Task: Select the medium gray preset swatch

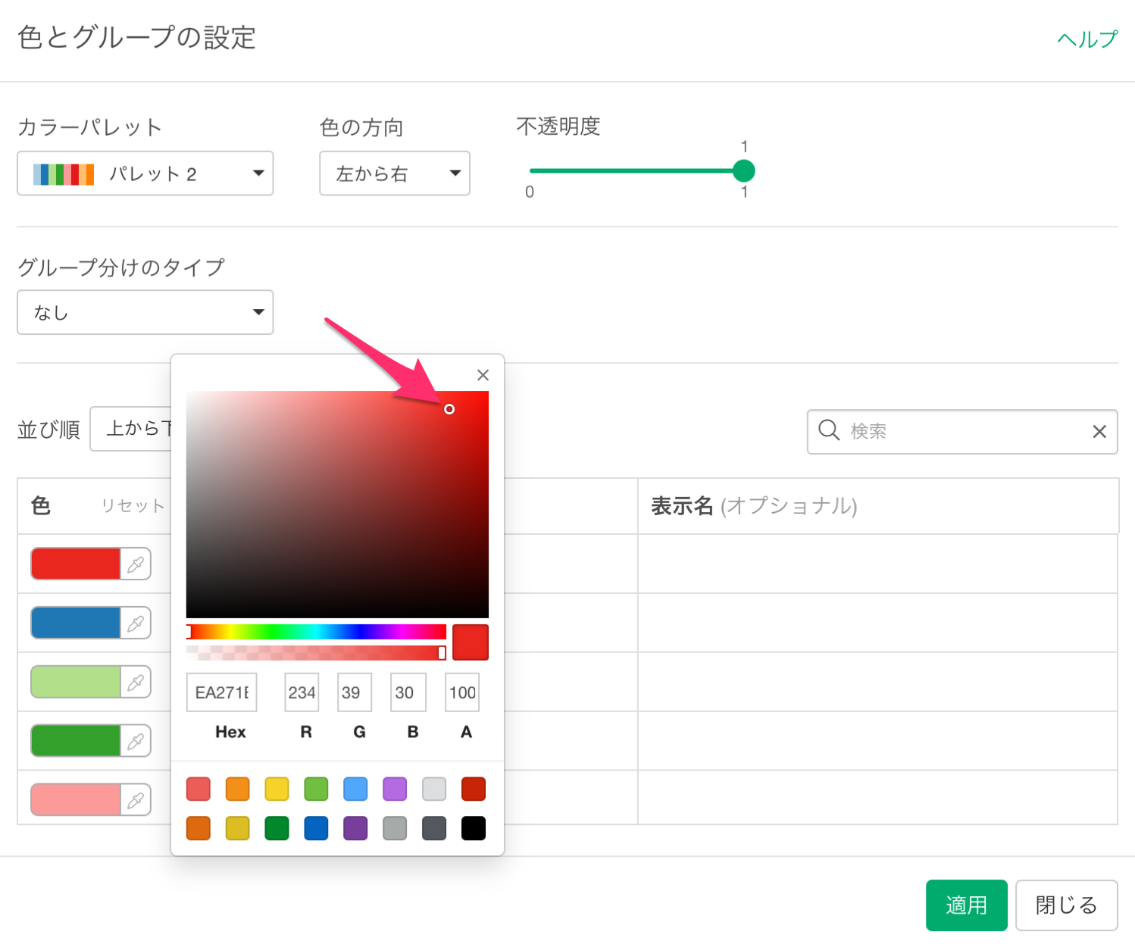Action: [x=395, y=828]
